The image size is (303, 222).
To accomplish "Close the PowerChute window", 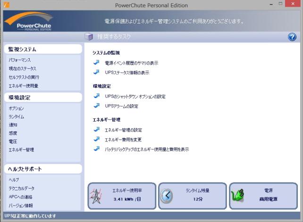I will pyautogui.click(x=293, y=4).
